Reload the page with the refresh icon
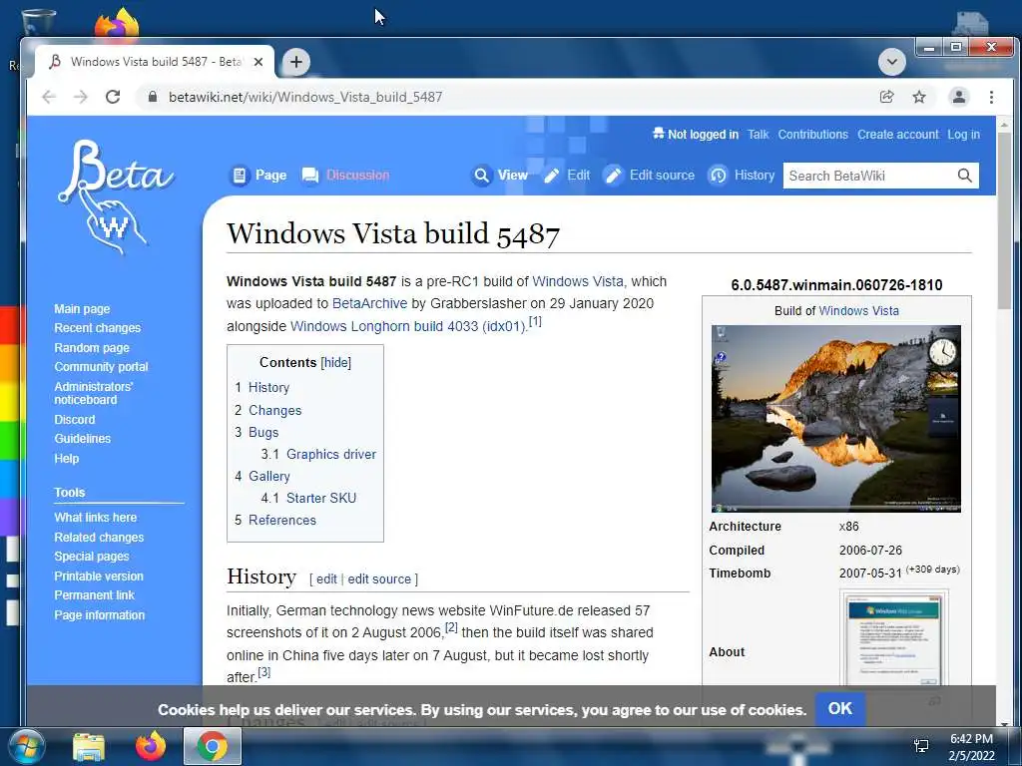Screen dimensions: 1022x766 pyautogui.click(x=113, y=97)
